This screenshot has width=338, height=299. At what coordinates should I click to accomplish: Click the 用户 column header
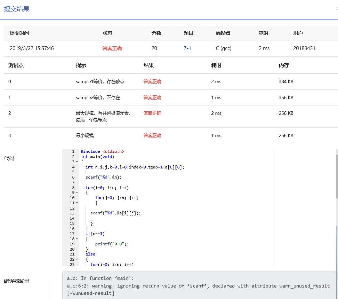coord(298,33)
